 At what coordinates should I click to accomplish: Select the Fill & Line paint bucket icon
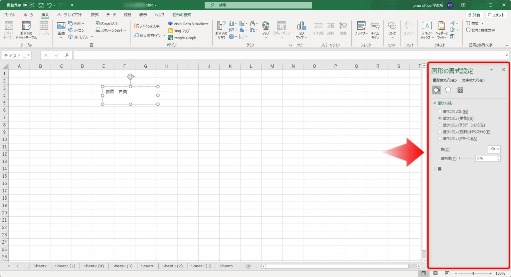pos(436,90)
